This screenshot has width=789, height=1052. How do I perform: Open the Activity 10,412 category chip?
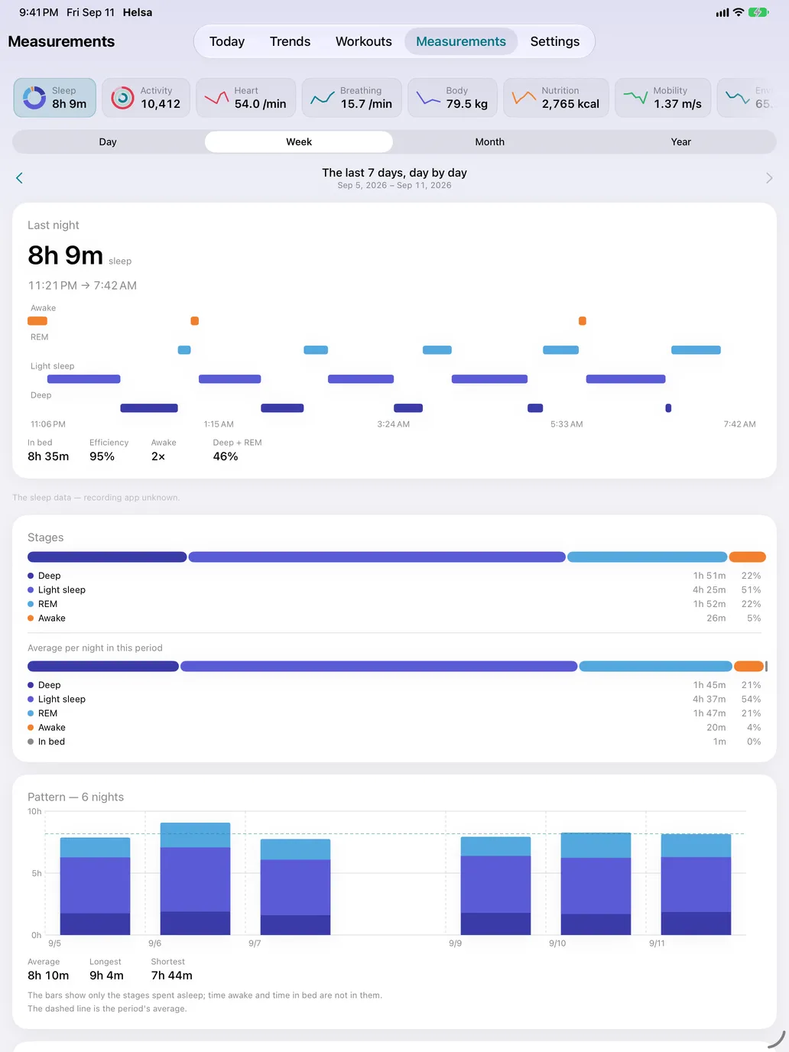[146, 98]
